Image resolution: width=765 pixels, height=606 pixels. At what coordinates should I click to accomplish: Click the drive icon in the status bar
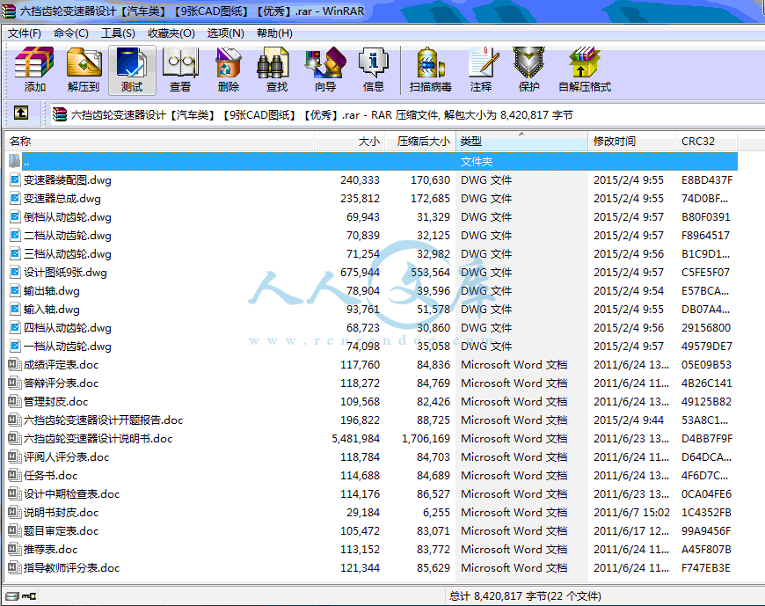[x=12, y=595]
